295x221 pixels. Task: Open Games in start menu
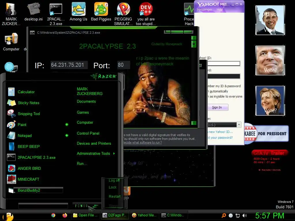pyautogui.click(x=83, y=113)
